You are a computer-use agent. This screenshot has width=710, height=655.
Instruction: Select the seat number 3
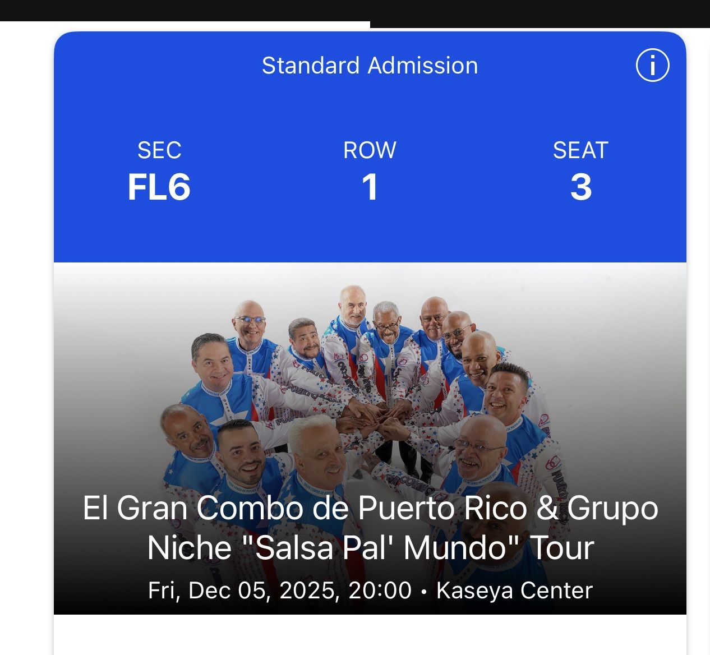pyautogui.click(x=580, y=187)
